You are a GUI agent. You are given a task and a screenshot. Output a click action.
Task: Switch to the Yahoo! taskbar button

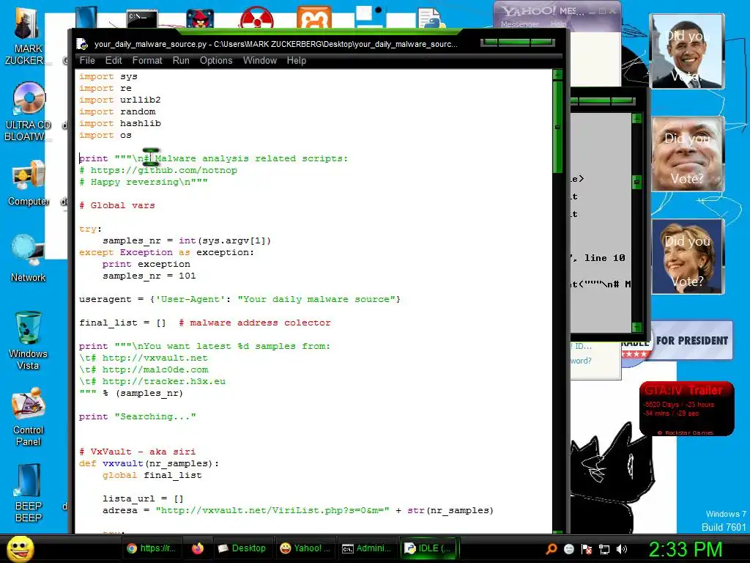[305, 548]
